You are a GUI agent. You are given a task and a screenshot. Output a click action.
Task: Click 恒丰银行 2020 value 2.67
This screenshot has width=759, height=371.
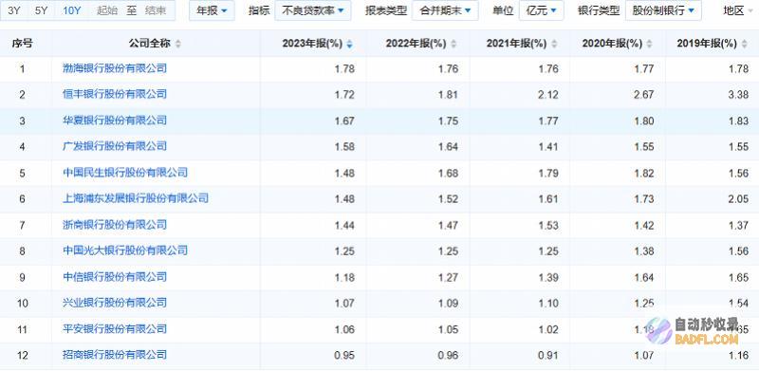pos(643,95)
